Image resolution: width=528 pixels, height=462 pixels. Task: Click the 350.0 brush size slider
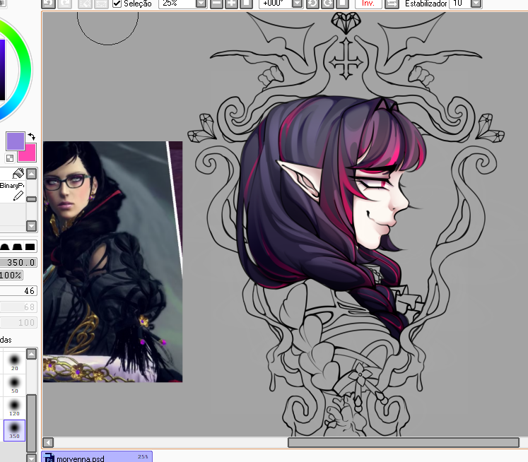18,263
